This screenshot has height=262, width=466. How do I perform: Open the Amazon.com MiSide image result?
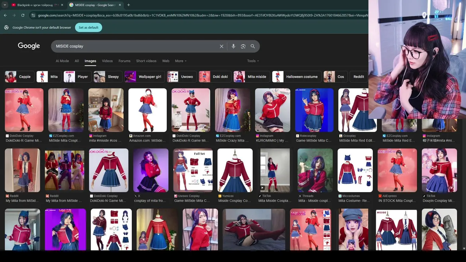pyautogui.click(x=147, y=110)
